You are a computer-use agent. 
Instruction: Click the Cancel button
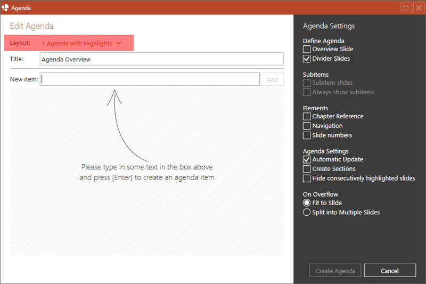390,271
